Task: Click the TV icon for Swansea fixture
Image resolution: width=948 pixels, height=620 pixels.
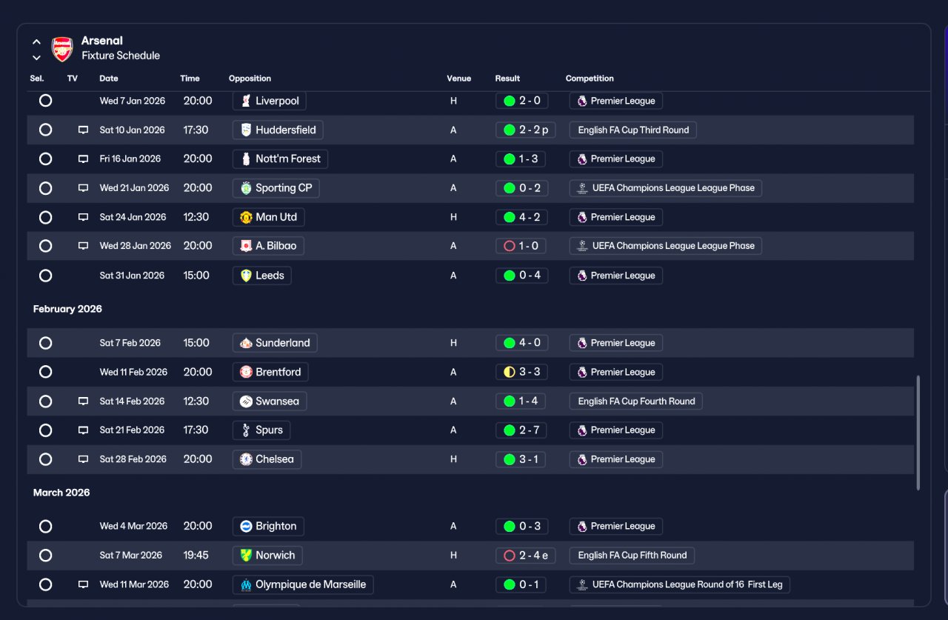Action: point(83,401)
